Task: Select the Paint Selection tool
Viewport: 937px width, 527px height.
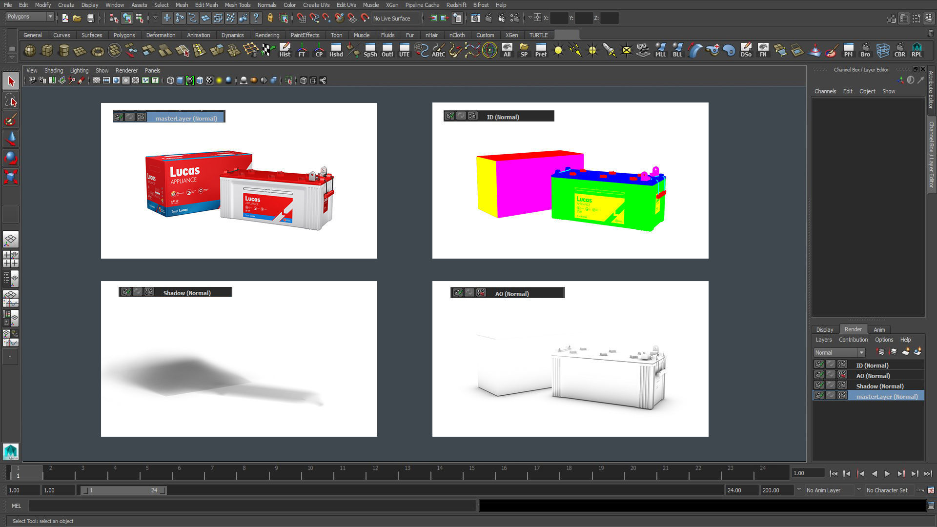Action: [10, 120]
